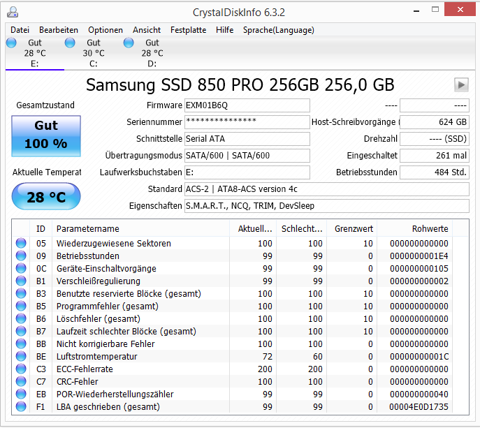The height and width of the screenshot is (428, 480).
Task: Click the Schlecht... column header
Action: click(x=302, y=228)
